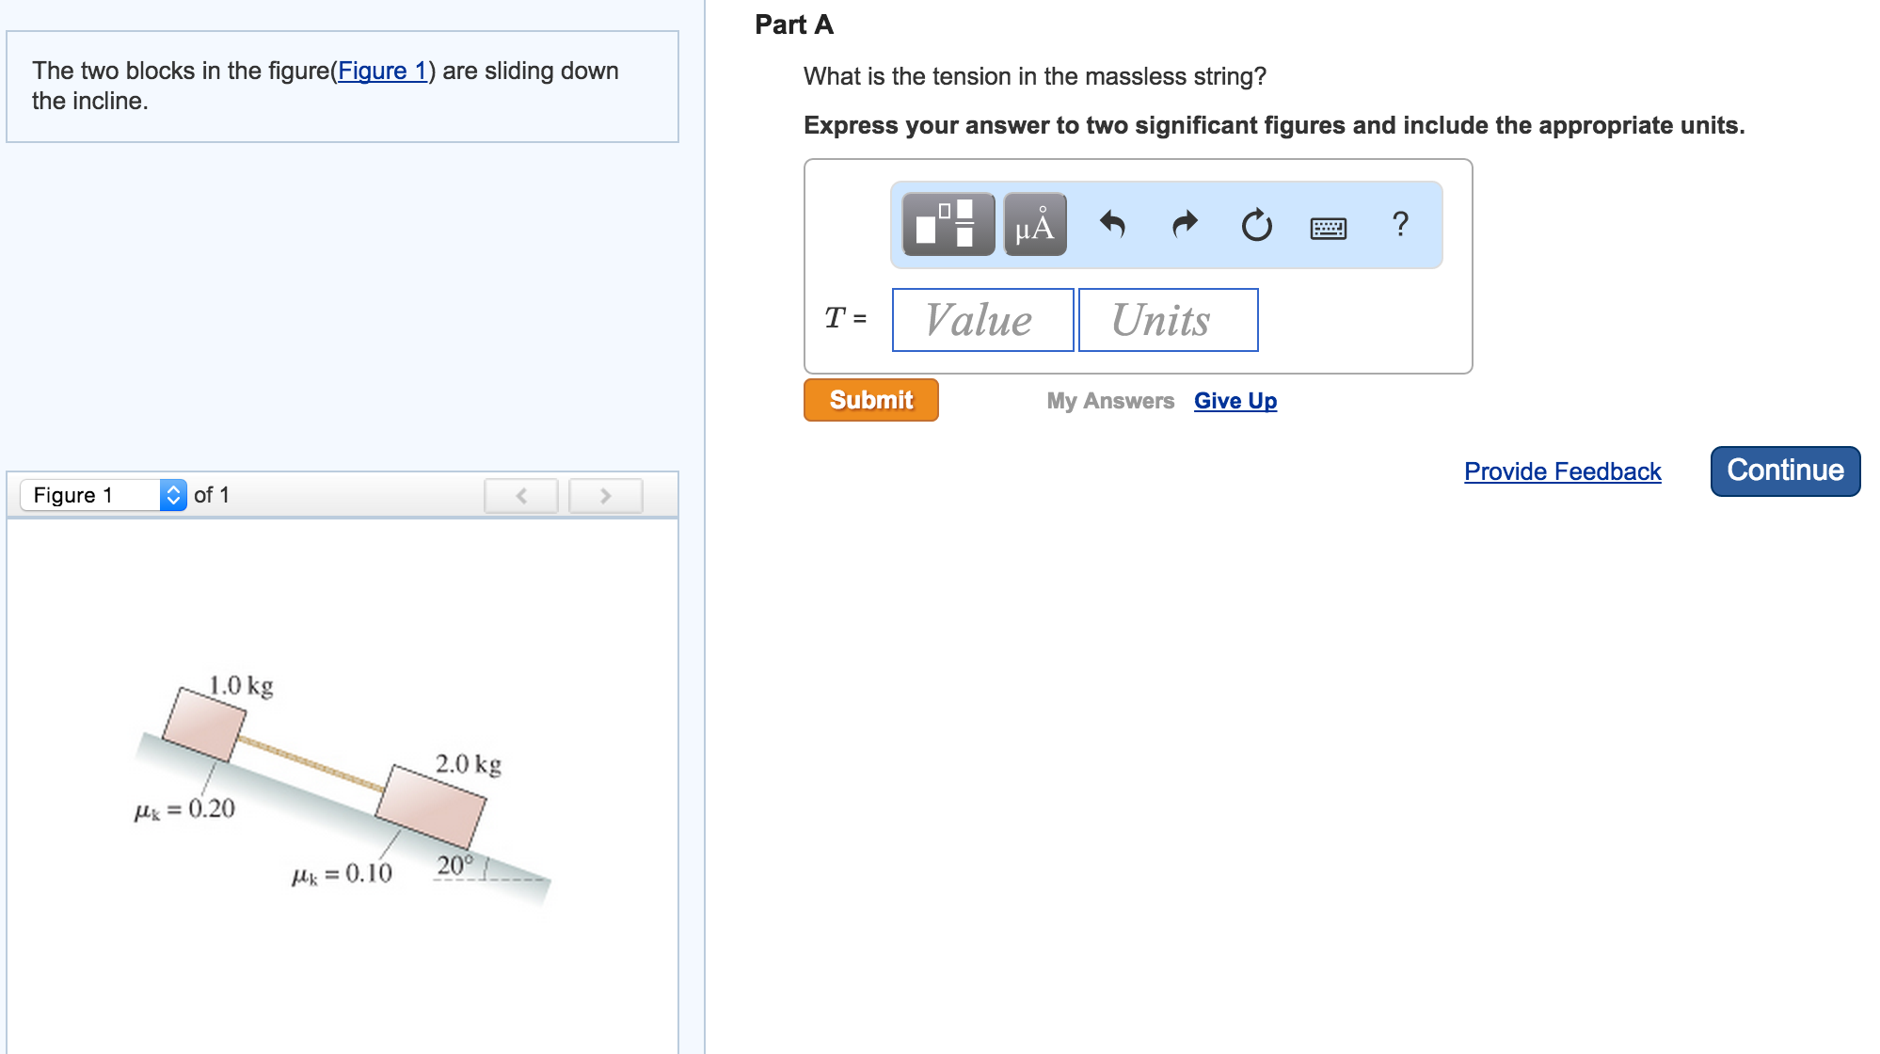Image resolution: width=1880 pixels, height=1054 pixels.
Task: Click Provide Feedback
Action: pyautogui.click(x=1562, y=471)
